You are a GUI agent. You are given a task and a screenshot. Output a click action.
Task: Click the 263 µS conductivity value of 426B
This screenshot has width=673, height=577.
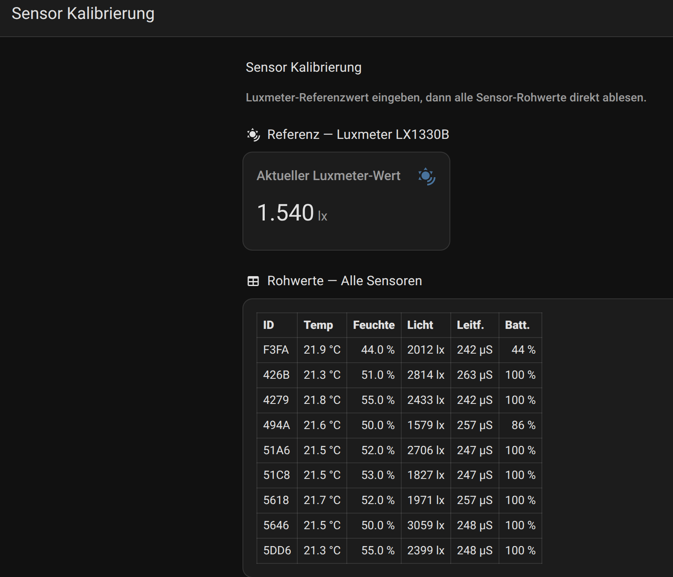(x=475, y=375)
